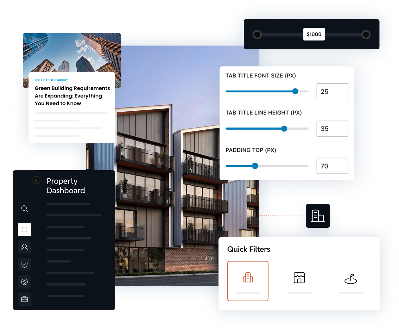
Task: Click the shield checkmark icon in sidebar
Action: pos(24,264)
